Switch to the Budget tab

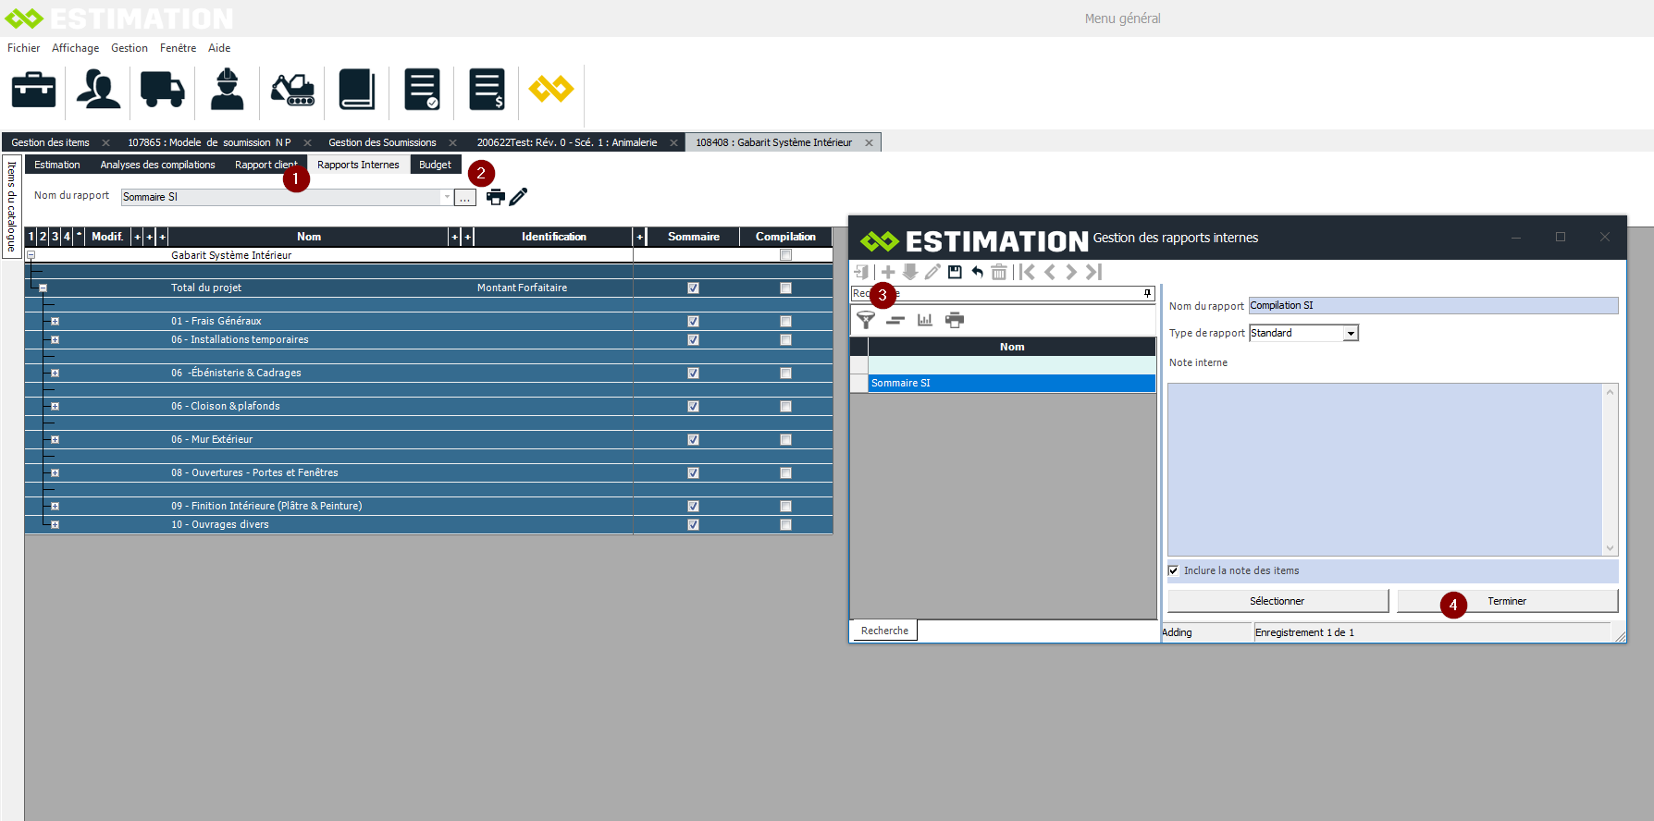435,165
